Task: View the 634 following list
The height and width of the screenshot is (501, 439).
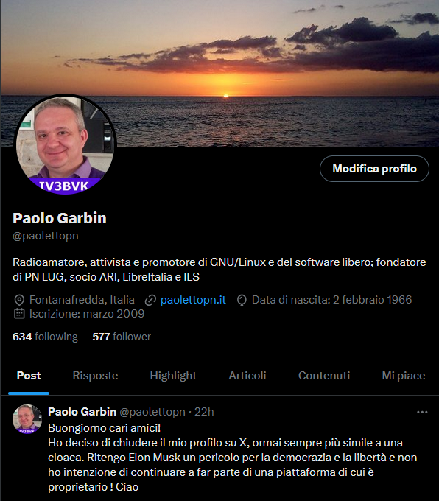Action: pyautogui.click(x=45, y=337)
